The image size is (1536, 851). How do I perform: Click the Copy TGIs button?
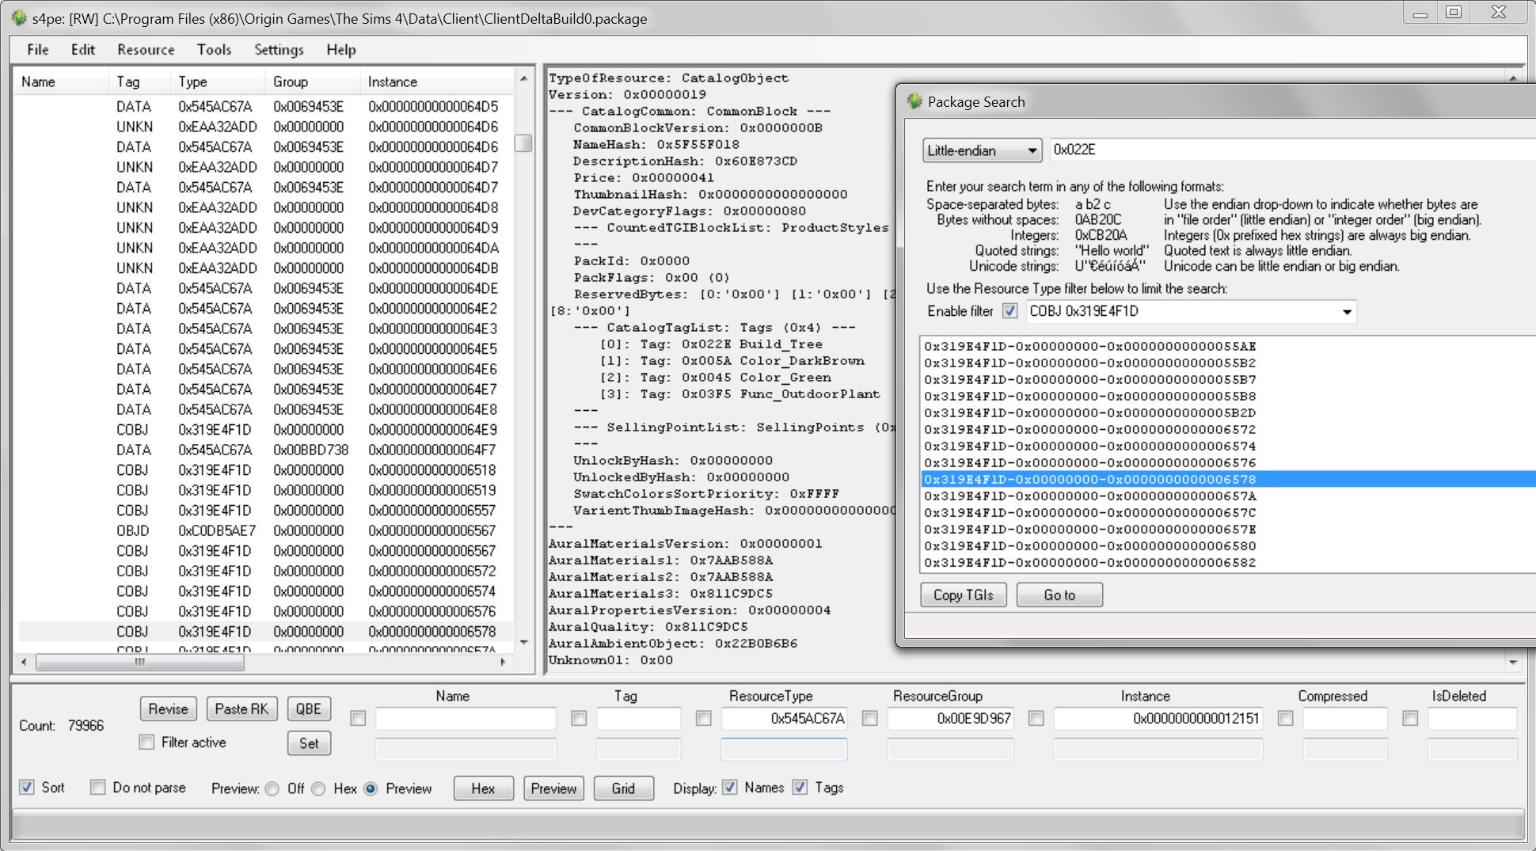point(963,595)
